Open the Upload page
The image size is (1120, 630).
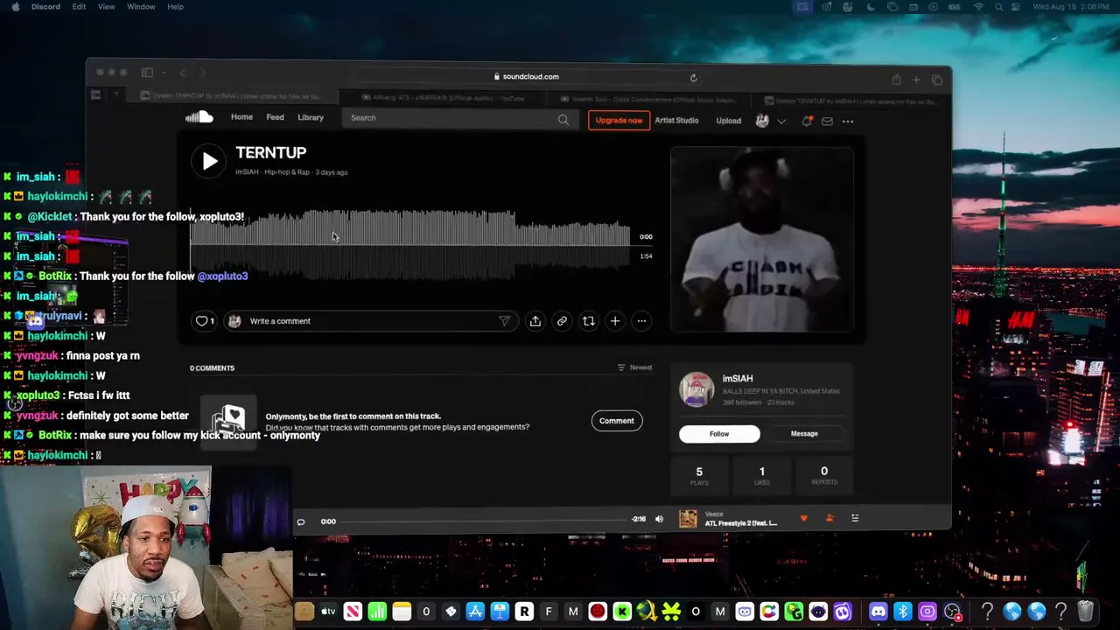point(728,121)
